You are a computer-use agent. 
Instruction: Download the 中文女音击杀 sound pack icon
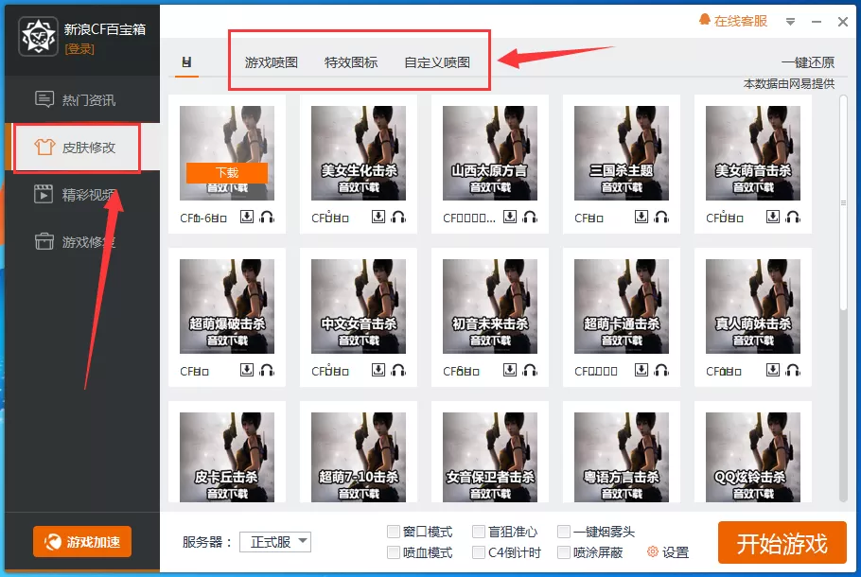pyautogui.click(x=378, y=370)
